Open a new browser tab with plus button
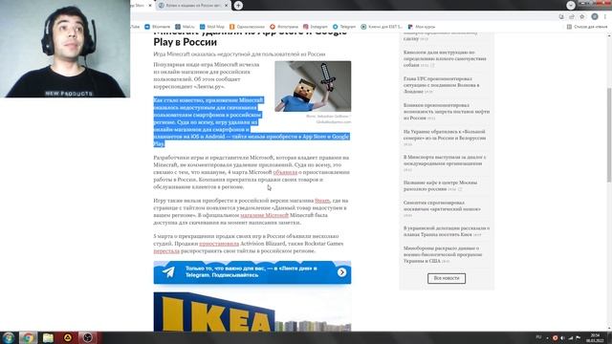The width and height of the screenshot is (612, 344). 238,6
